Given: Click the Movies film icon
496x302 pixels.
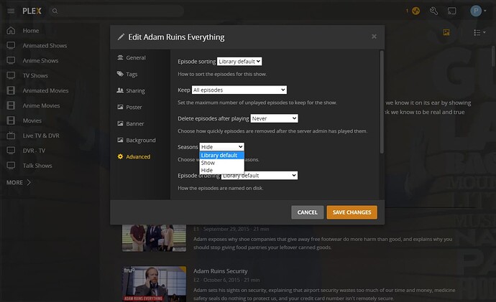Looking at the screenshot, I should [11, 121].
